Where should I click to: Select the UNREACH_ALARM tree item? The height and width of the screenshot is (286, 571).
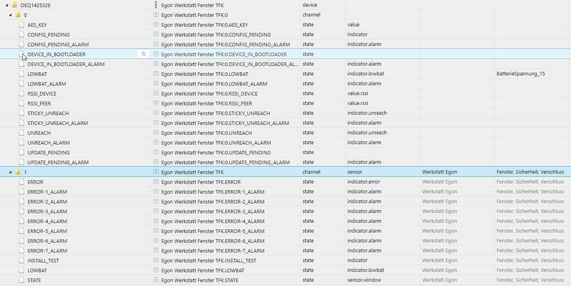point(48,143)
